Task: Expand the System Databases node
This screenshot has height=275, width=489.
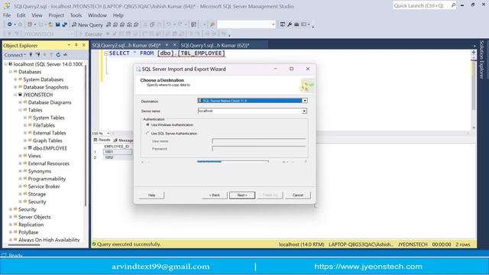Action: click(15, 79)
